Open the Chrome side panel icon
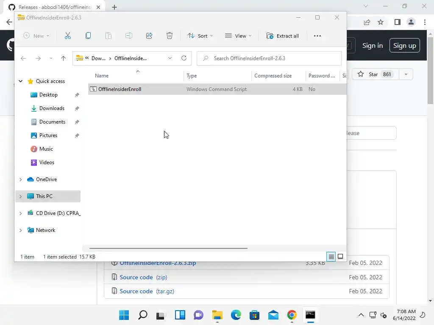The image size is (434, 325). [398, 22]
